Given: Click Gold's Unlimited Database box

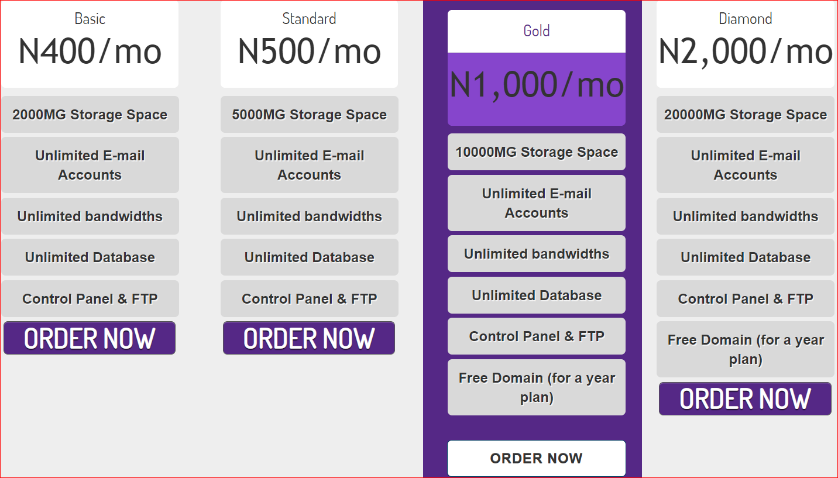Looking at the screenshot, I should 536,295.
